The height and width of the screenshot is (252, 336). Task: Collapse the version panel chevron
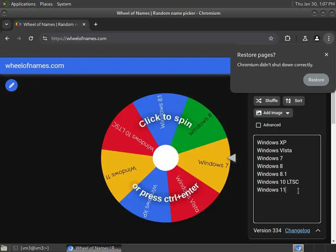point(318,231)
